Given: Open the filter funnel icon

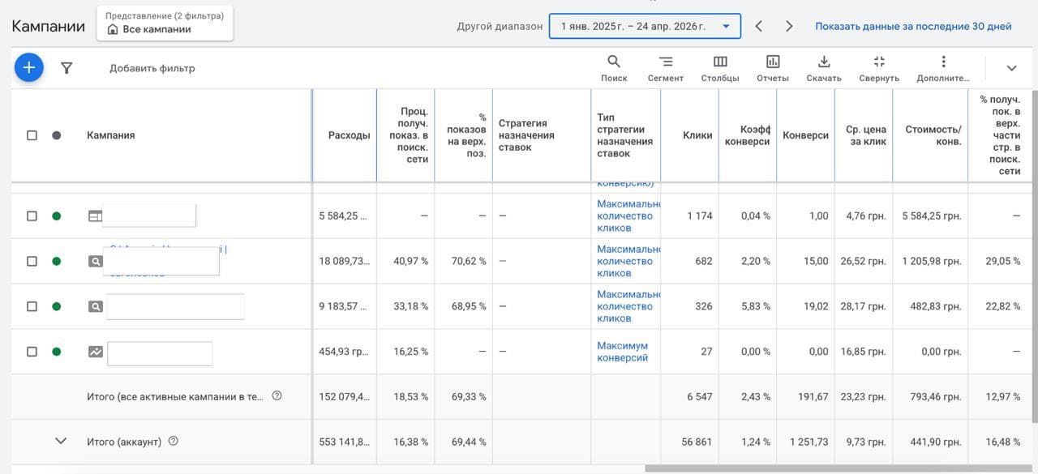Looking at the screenshot, I should click(x=67, y=68).
